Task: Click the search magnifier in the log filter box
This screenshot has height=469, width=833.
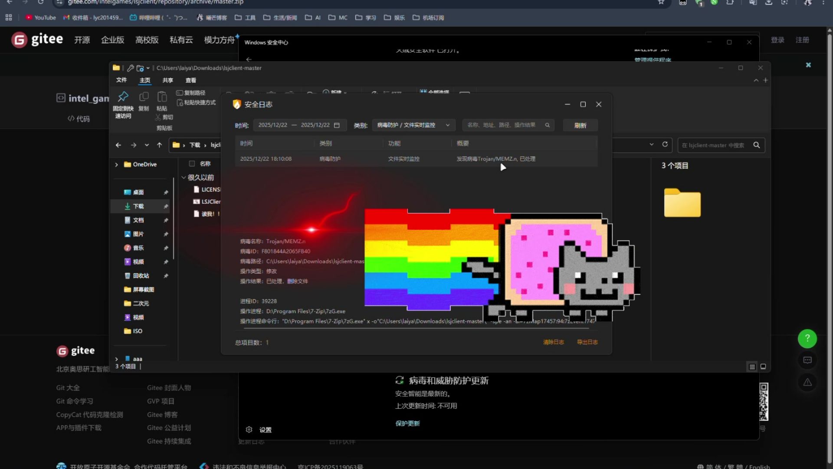Action: tap(548, 125)
